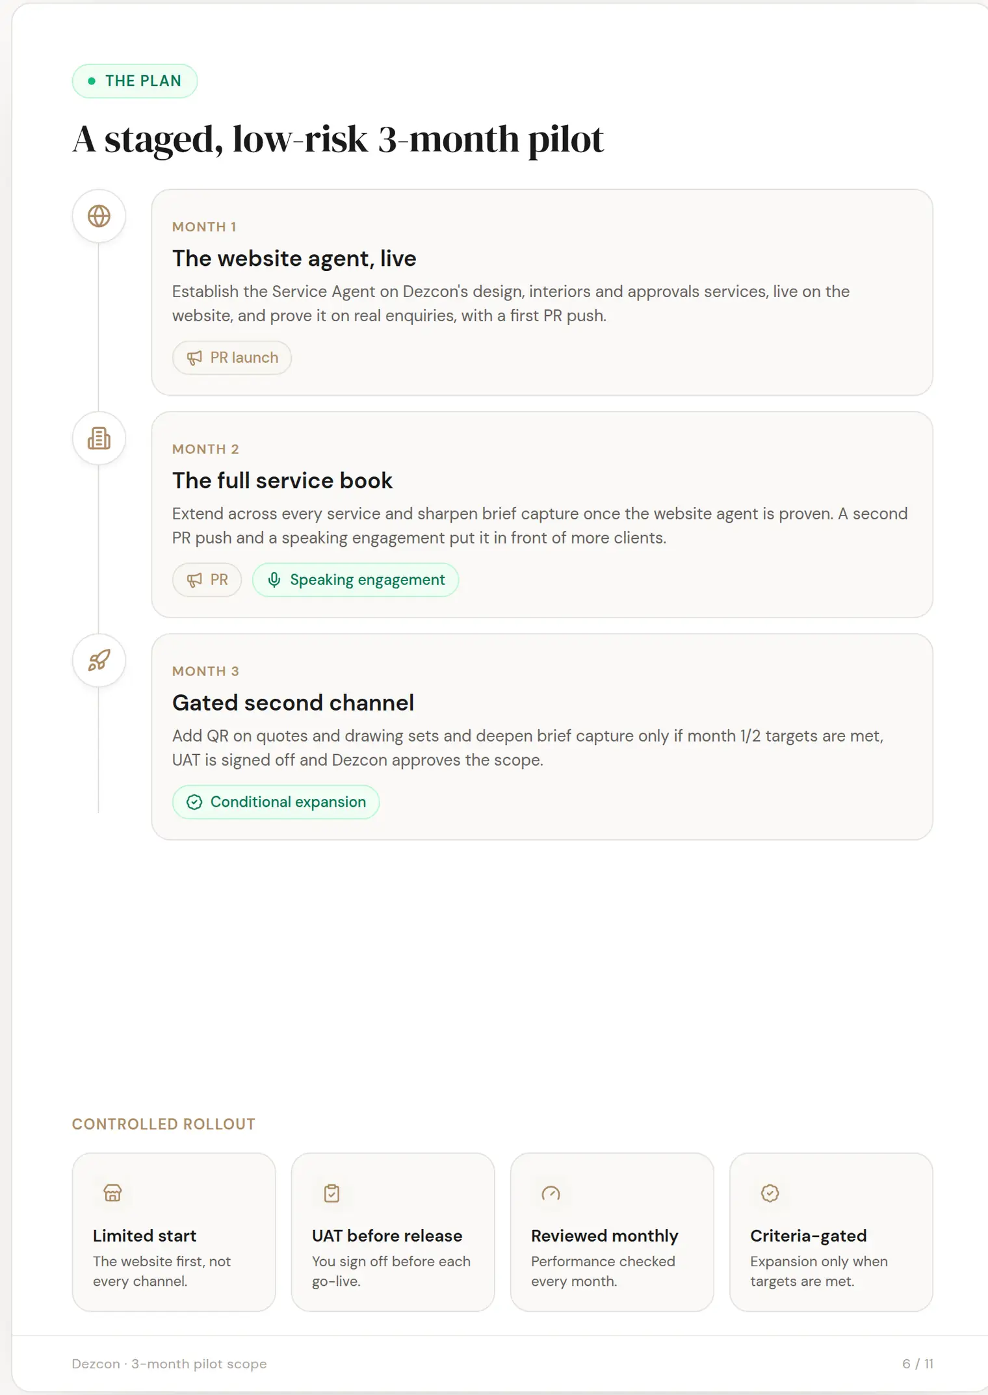Viewport: 988px width, 1395px height.
Task: Click the rocket icon beside Month 3
Action: click(99, 660)
